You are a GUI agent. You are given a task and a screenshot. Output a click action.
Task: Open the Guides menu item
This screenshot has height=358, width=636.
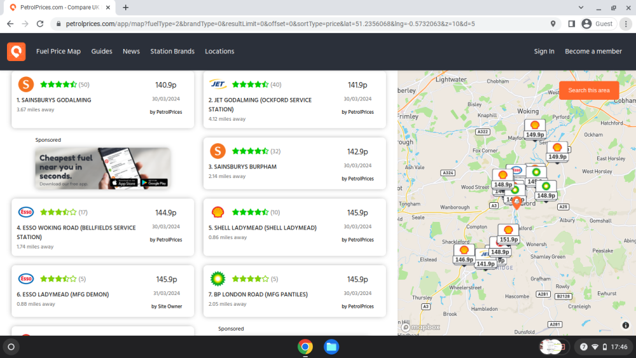click(101, 52)
